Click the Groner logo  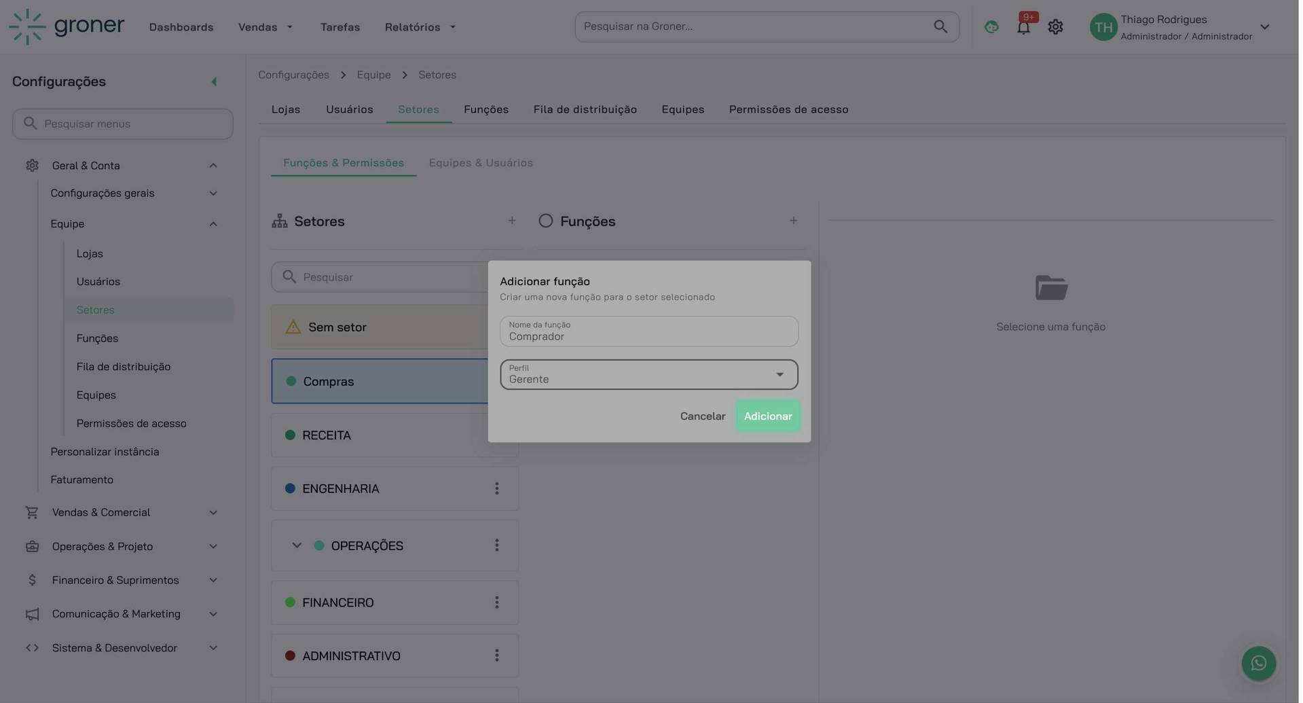click(x=67, y=26)
